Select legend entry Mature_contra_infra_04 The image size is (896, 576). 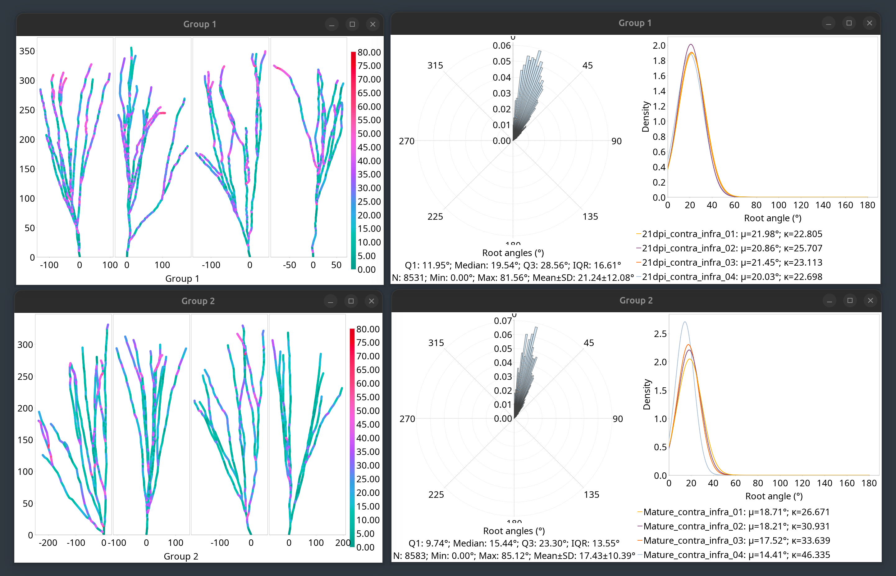pos(734,555)
